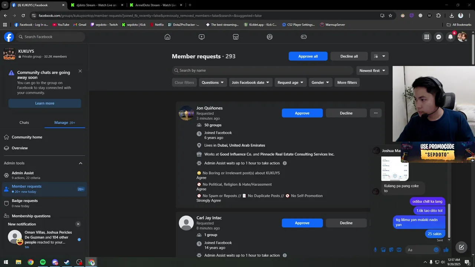The image size is (475, 267).
Task: Collapse the Admin tools section
Action: pos(81,163)
